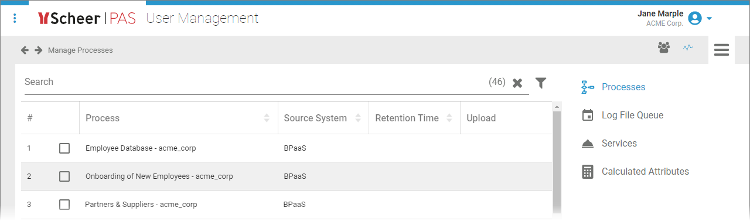Open the user groups icon

tap(664, 47)
